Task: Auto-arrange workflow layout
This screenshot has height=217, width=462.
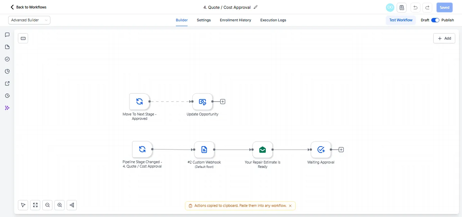Action: click(72, 205)
